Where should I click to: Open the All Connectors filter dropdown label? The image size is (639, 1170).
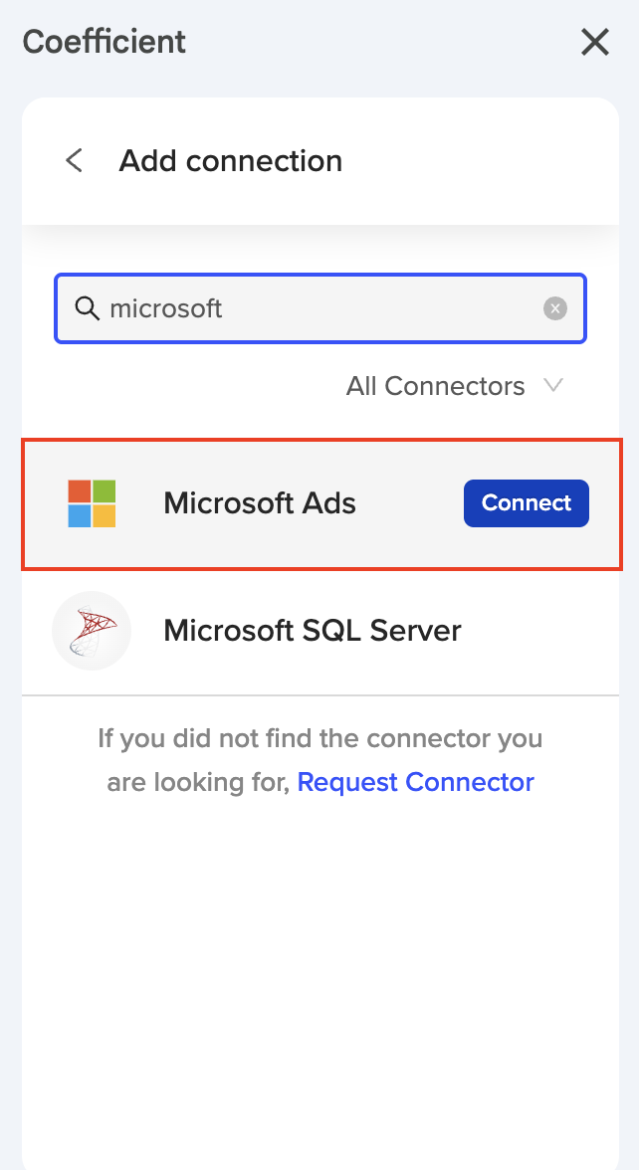pos(435,386)
